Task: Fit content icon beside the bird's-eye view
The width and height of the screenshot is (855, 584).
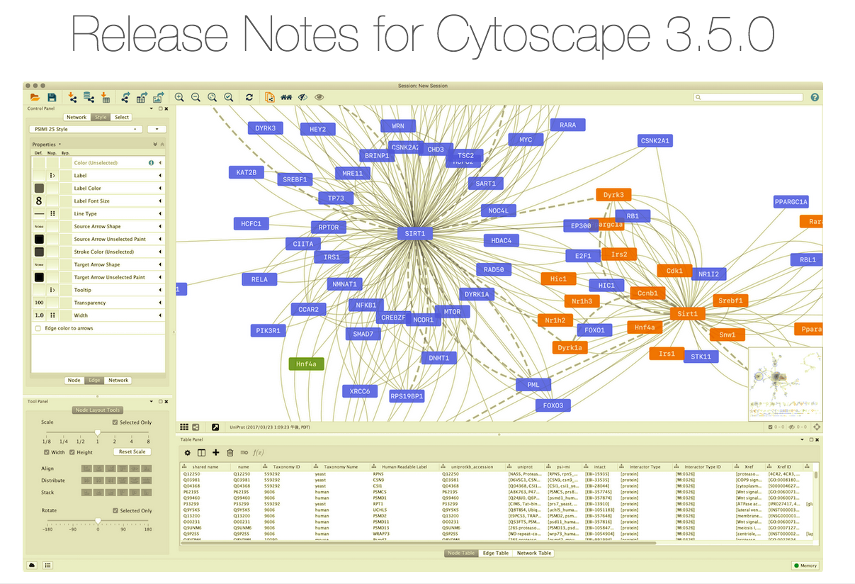Action: click(x=816, y=427)
